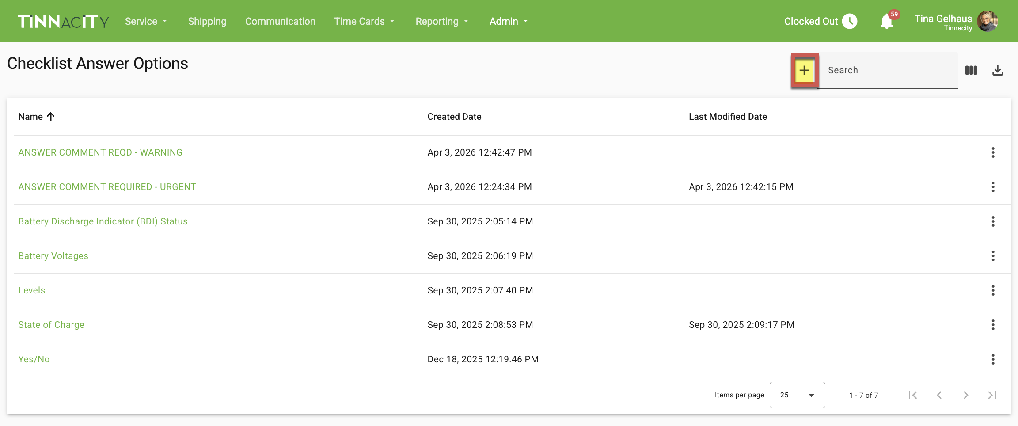Click modified date Sep 30, 2025 2:09:17 PM
The height and width of the screenshot is (426, 1018).
pyautogui.click(x=741, y=325)
